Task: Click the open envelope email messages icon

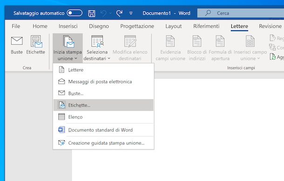Action: (61, 81)
